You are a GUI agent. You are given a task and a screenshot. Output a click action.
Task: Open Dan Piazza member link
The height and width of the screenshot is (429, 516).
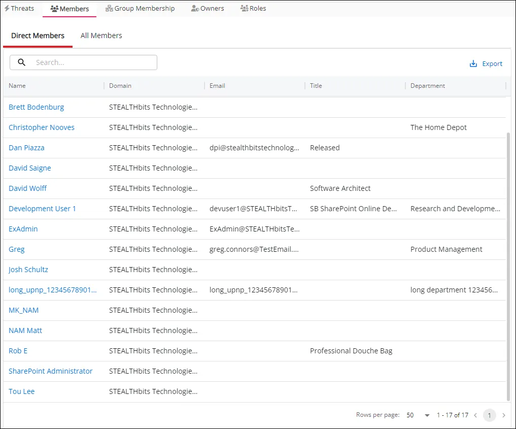(x=26, y=148)
